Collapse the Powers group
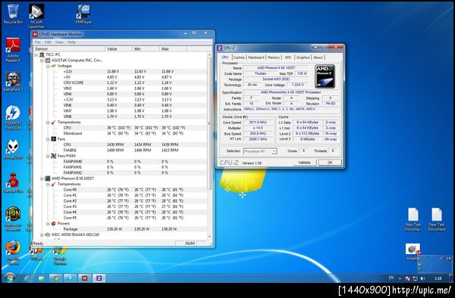The width and height of the screenshot is (455, 298). click(x=48, y=224)
